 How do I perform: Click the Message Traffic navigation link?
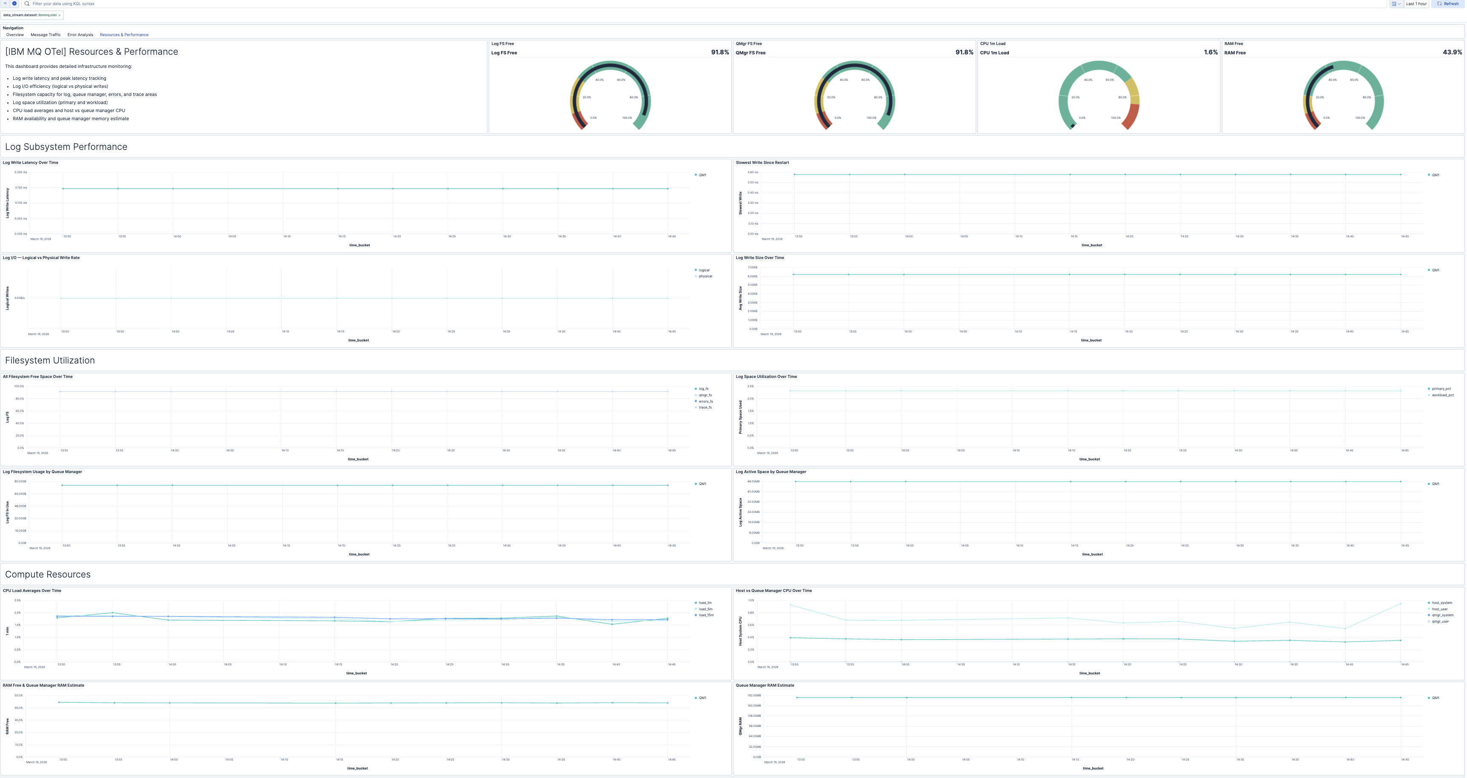click(x=45, y=35)
